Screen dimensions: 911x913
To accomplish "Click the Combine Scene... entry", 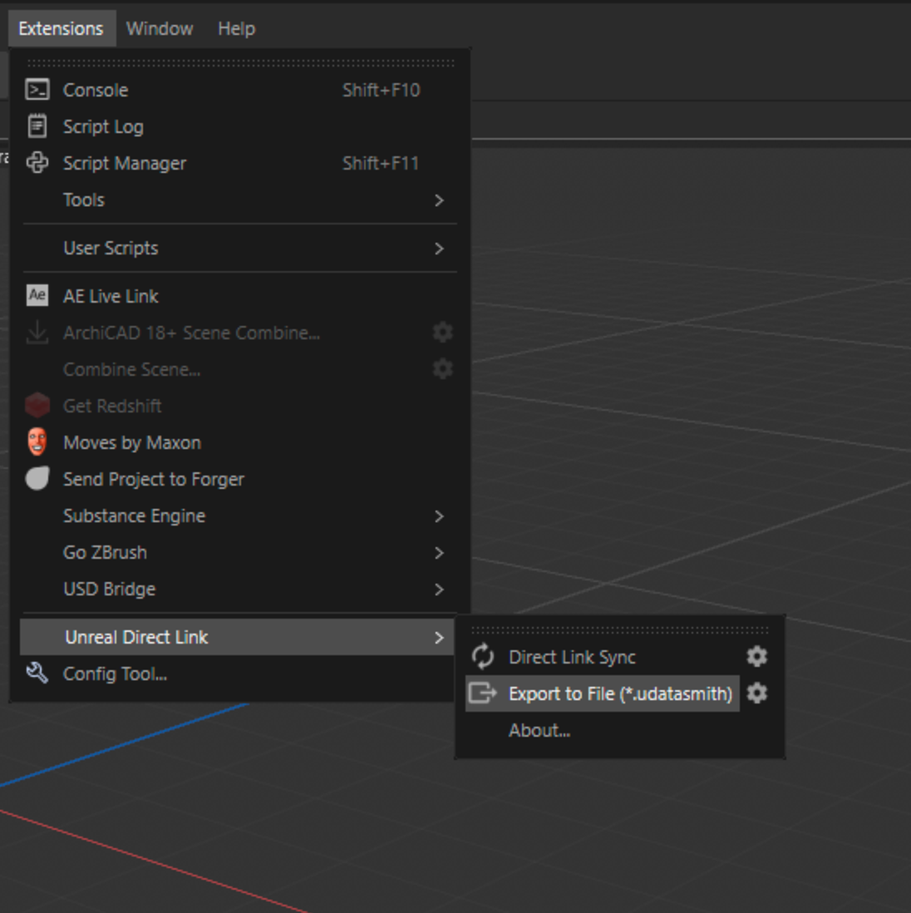I will pos(131,370).
